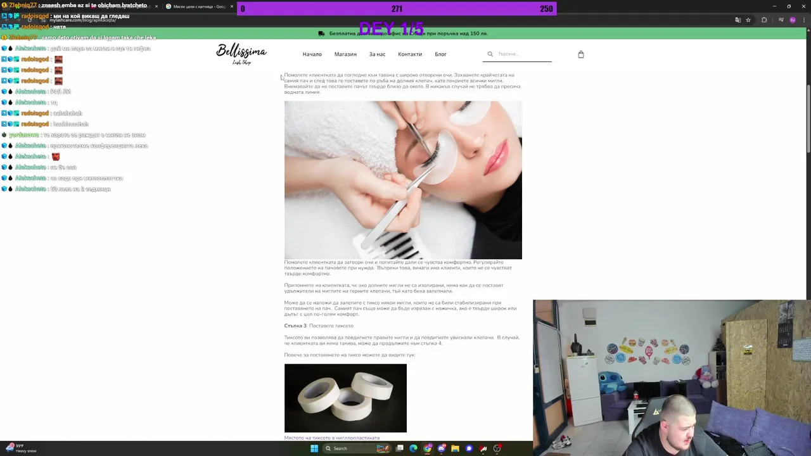Open the Магазин menu item
Viewport: 811px width, 456px height.
tap(345, 54)
